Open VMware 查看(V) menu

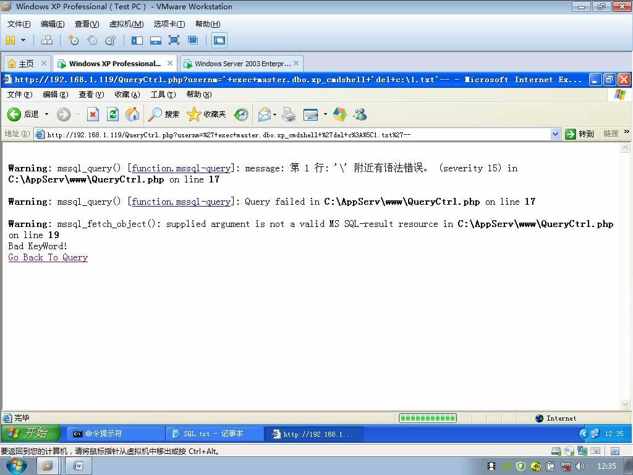[87, 24]
